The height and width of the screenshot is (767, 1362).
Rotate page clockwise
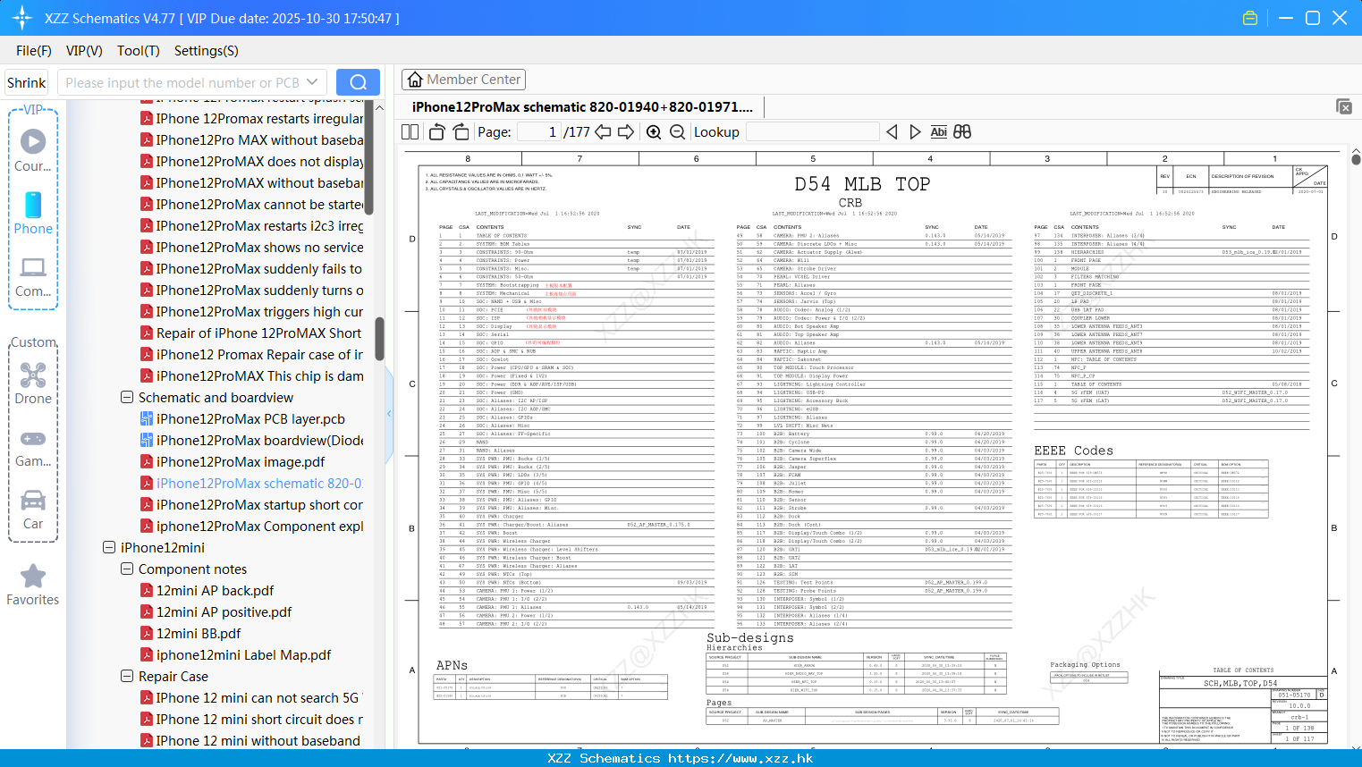coord(461,131)
